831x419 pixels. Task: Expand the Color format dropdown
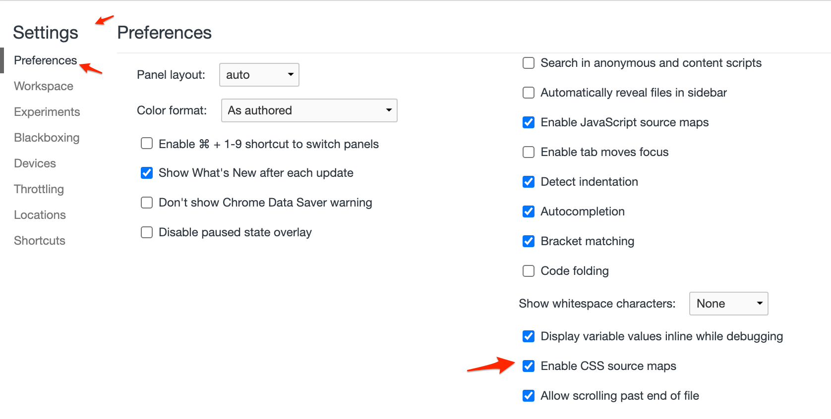click(309, 110)
